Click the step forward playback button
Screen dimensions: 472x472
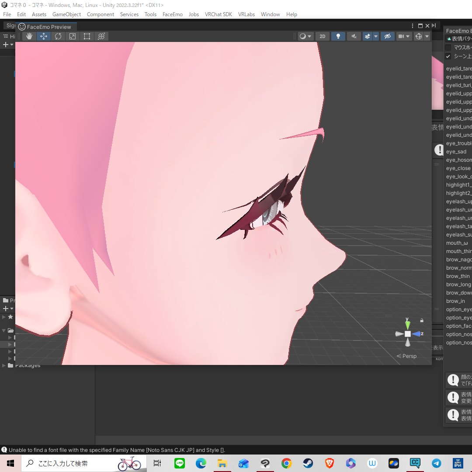coord(434,26)
